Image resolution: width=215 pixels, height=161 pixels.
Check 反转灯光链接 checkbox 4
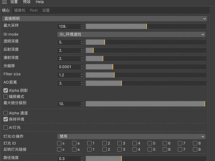[134, 149]
